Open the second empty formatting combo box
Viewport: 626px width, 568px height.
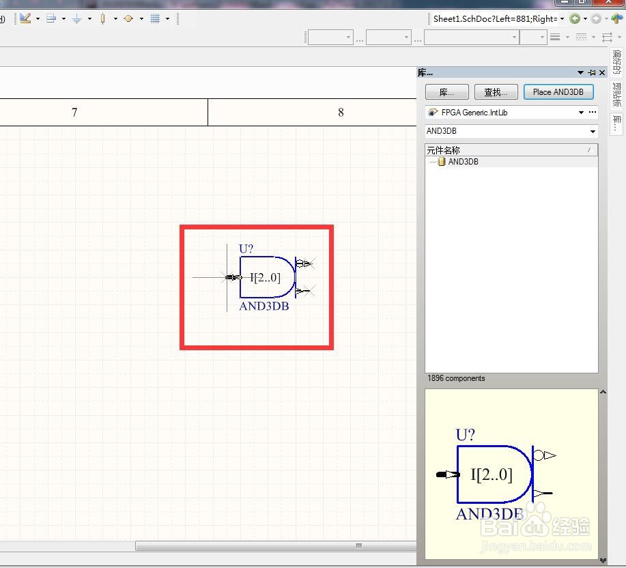point(388,37)
